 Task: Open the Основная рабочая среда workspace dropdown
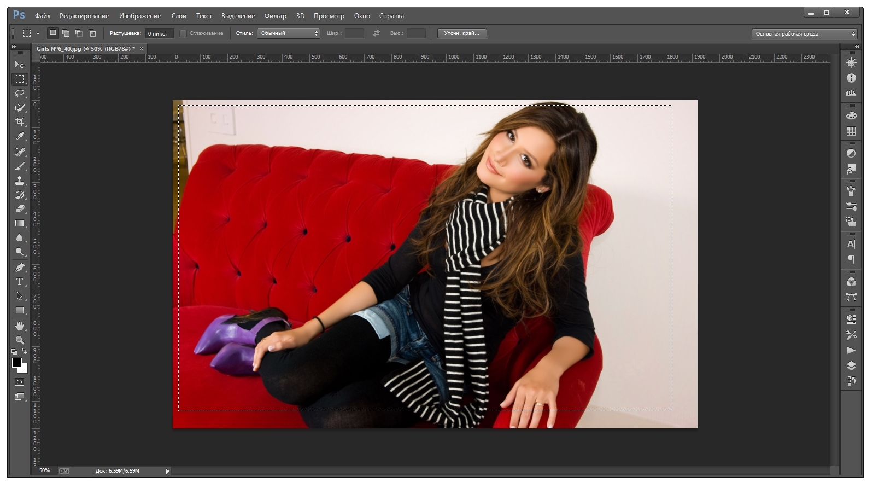coord(805,34)
